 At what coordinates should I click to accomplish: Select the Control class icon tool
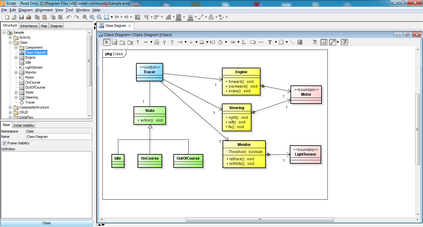[220, 42]
